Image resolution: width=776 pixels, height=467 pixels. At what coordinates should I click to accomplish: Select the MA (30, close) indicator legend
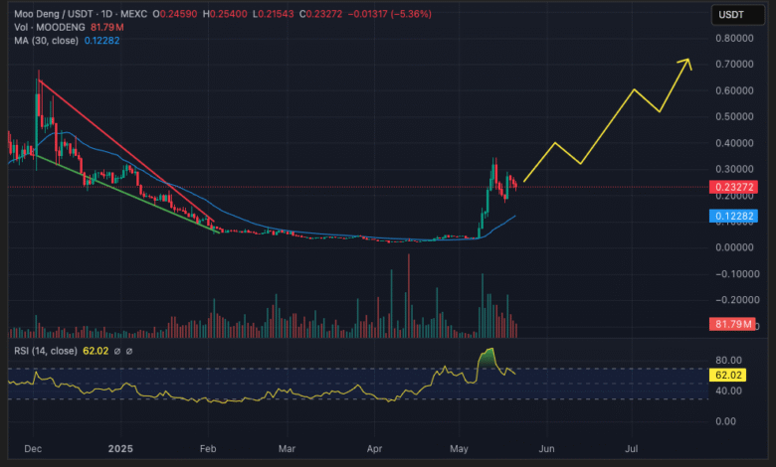pyautogui.click(x=46, y=41)
